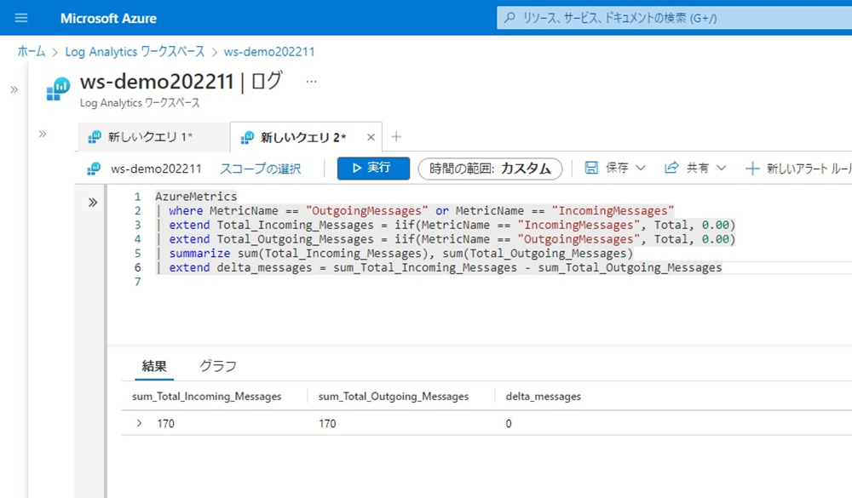Image resolution: width=852 pixels, height=498 pixels.
Task: Click the 170 incoming messages cell
Action: click(x=166, y=424)
